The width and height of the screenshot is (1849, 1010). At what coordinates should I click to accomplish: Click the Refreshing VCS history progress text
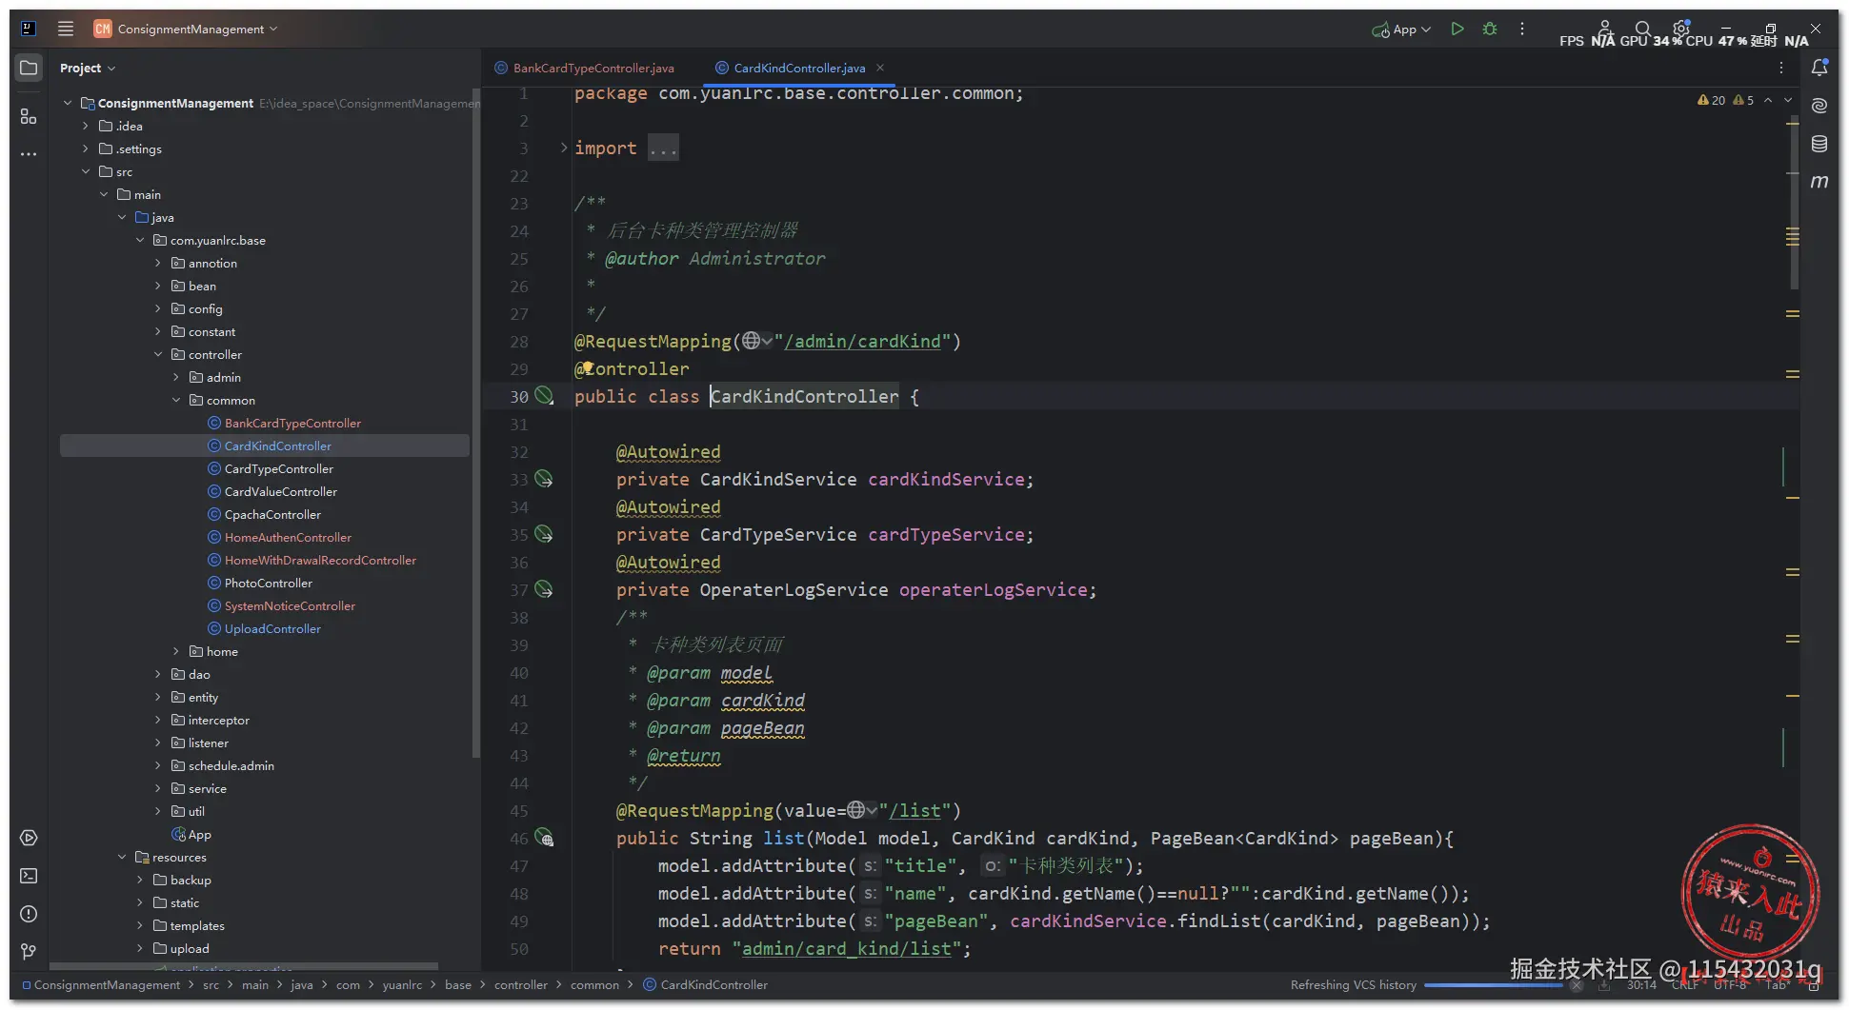tap(1353, 984)
